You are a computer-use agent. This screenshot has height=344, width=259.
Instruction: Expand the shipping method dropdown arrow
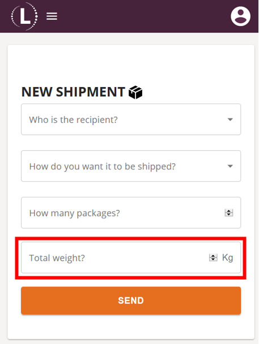230,166
